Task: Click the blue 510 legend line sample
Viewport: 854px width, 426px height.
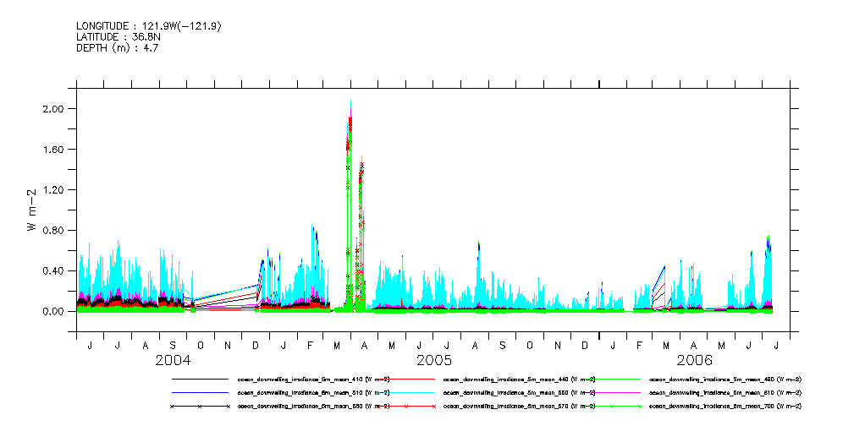Action: coord(200,392)
